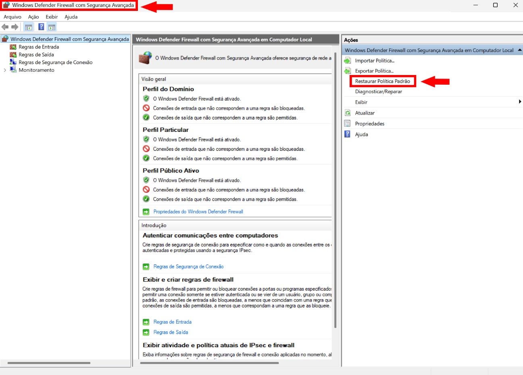This screenshot has width=523, height=375.
Task: Select Regras de Entrada in the tree
Action: pyautogui.click(x=39, y=47)
